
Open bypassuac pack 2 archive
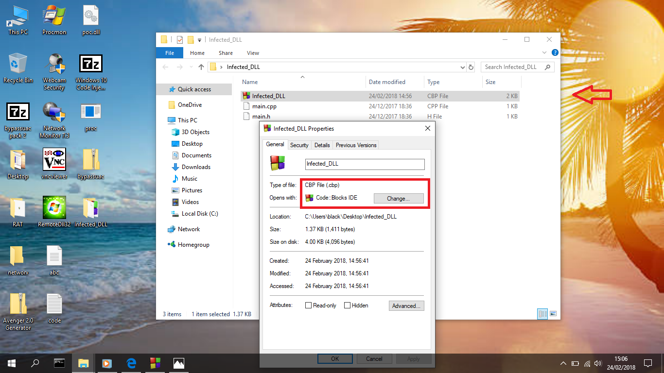[18, 119]
